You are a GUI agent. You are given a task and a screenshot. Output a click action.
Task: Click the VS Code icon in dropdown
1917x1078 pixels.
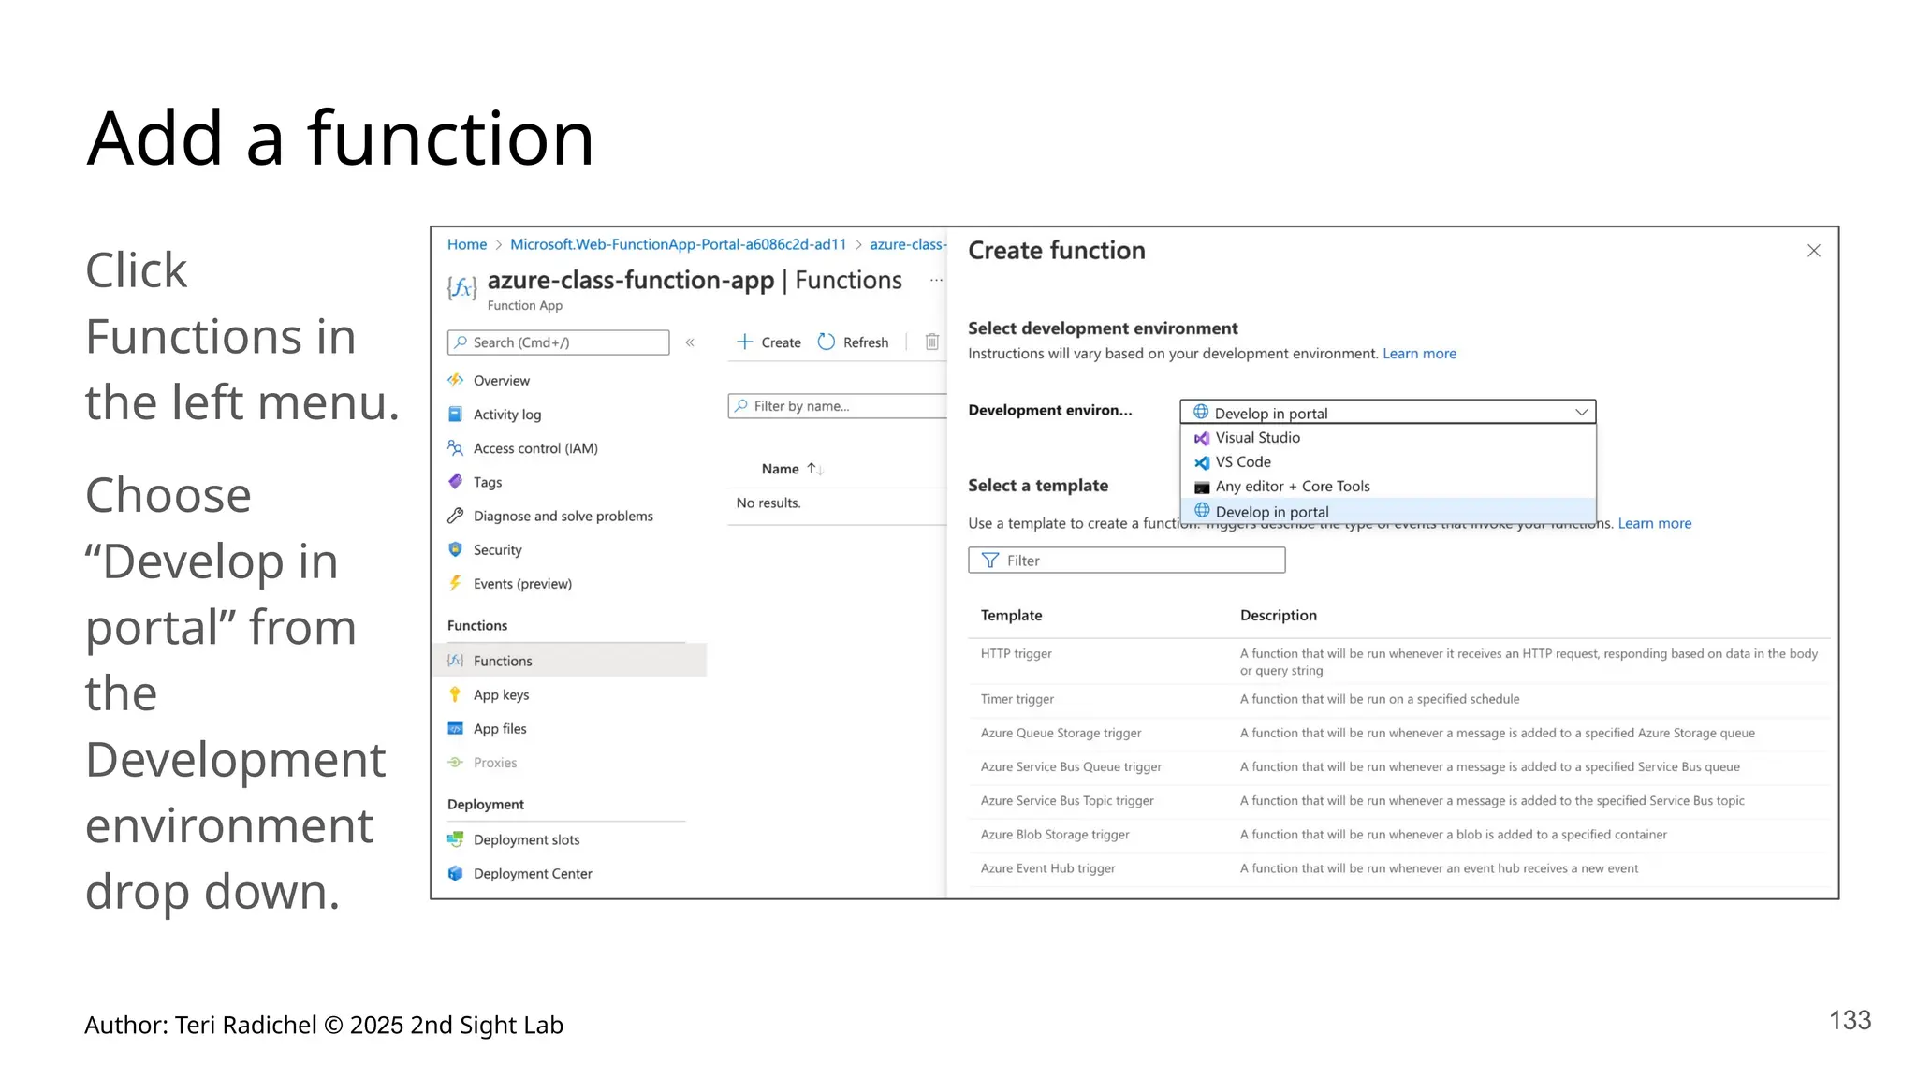click(x=1202, y=462)
